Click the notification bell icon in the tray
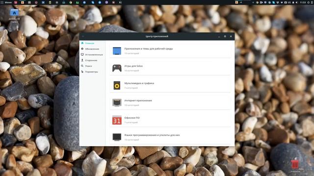Viewport: 314px width, 176px height. [x=293, y=2]
